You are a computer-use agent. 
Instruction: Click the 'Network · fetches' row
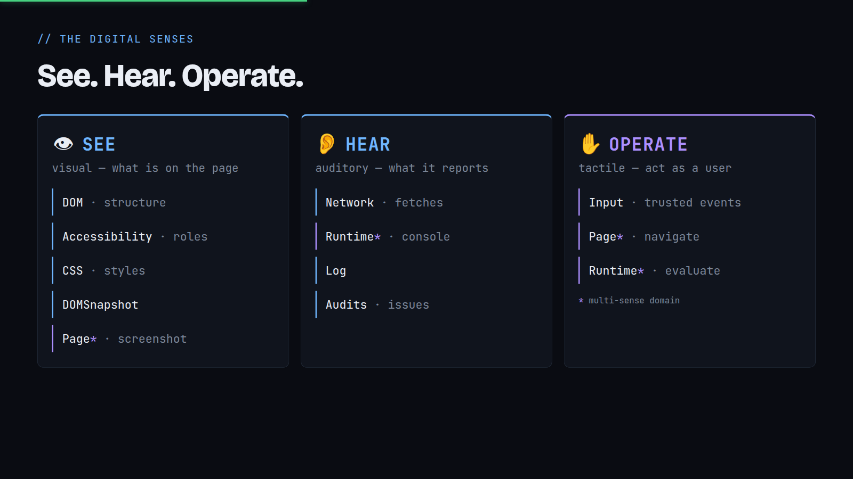coord(426,202)
